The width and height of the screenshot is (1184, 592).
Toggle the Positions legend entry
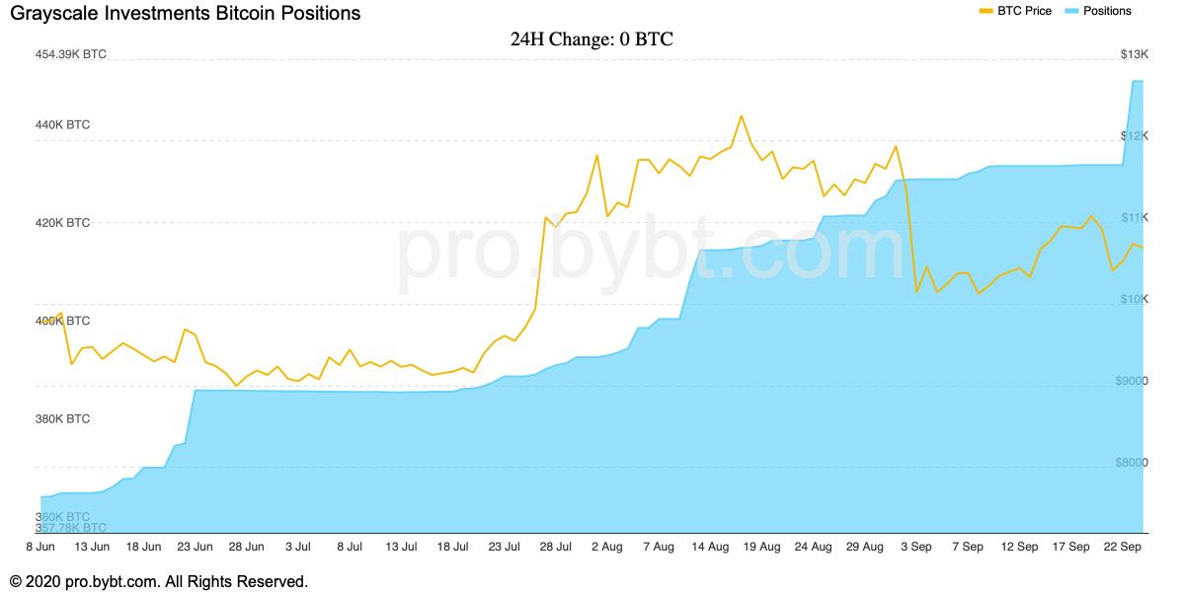point(1099,11)
